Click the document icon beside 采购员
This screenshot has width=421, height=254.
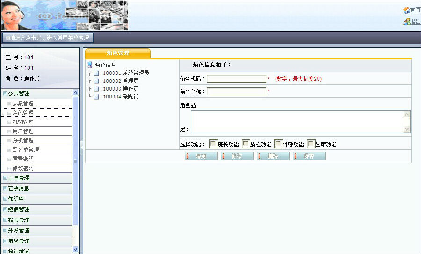tap(96, 96)
